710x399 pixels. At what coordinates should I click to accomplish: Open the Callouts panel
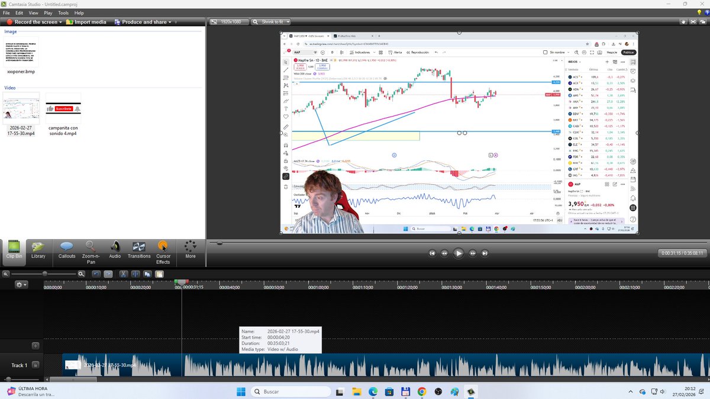pos(66,252)
